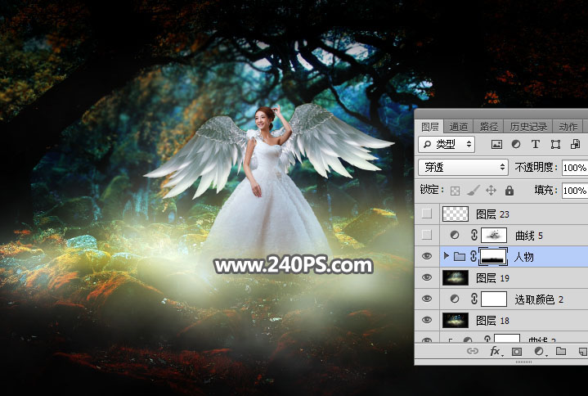Viewport: 588px width, 396px height.
Task: Click the 选取颜色 2 adjustment icon
Action: [x=455, y=299]
